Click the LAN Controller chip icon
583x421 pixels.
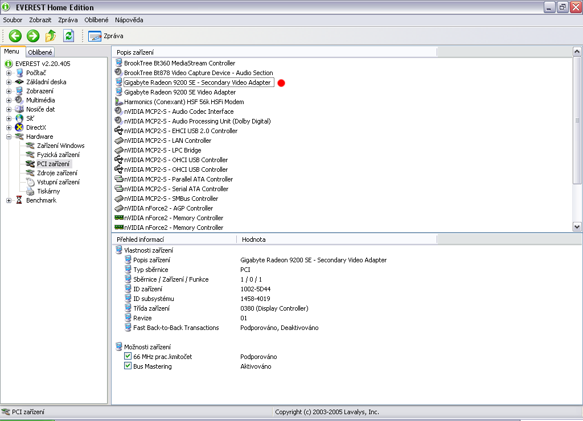coord(118,141)
